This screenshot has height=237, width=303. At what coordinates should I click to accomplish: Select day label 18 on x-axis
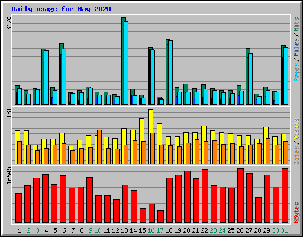[x=169, y=230]
